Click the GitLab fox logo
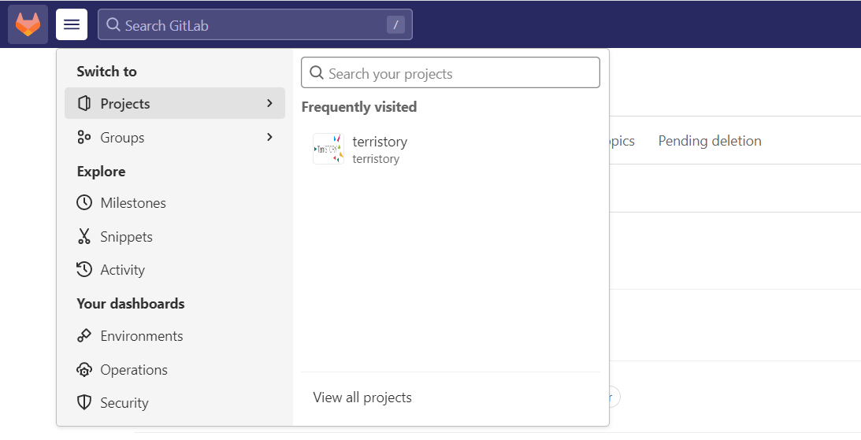Image resolution: width=861 pixels, height=440 pixels. 28,24
